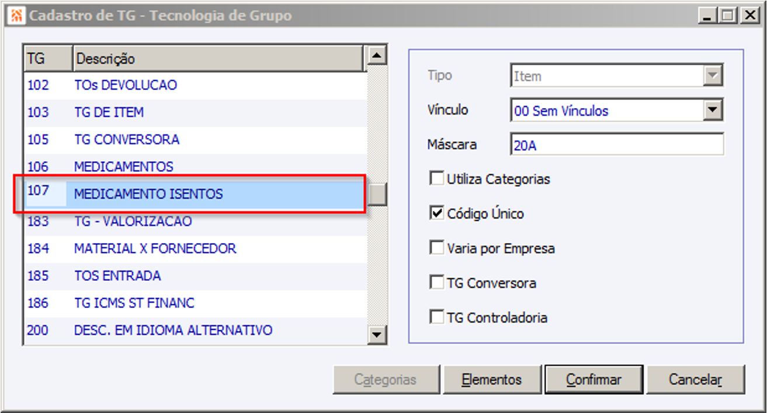Cancel the dialog with Cancelar
Screen dimensions: 767x413
(x=695, y=380)
